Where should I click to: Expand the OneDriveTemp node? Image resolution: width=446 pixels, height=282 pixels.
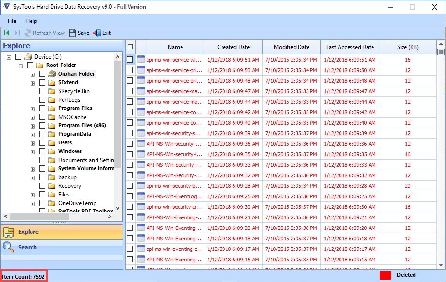(33, 204)
